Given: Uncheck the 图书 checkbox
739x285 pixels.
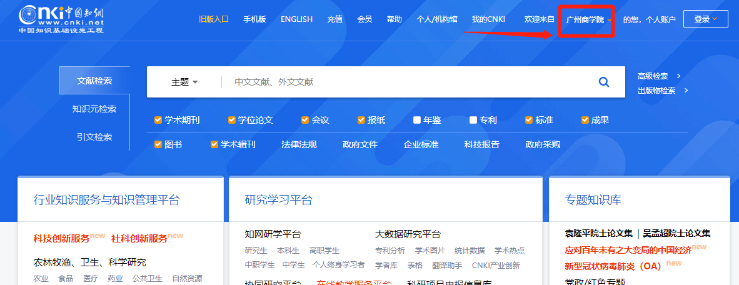Looking at the screenshot, I should [x=158, y=144].
